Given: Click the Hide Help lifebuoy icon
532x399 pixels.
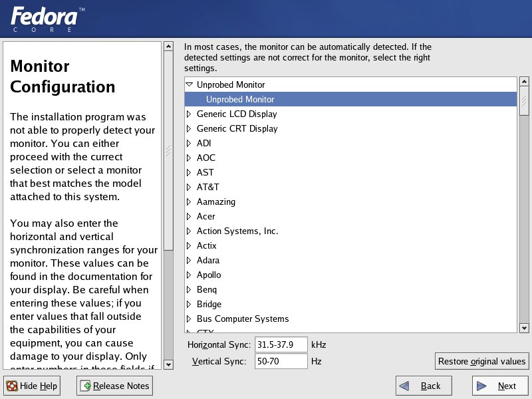Looking at the screenshot, I should (x=12, y=386).
